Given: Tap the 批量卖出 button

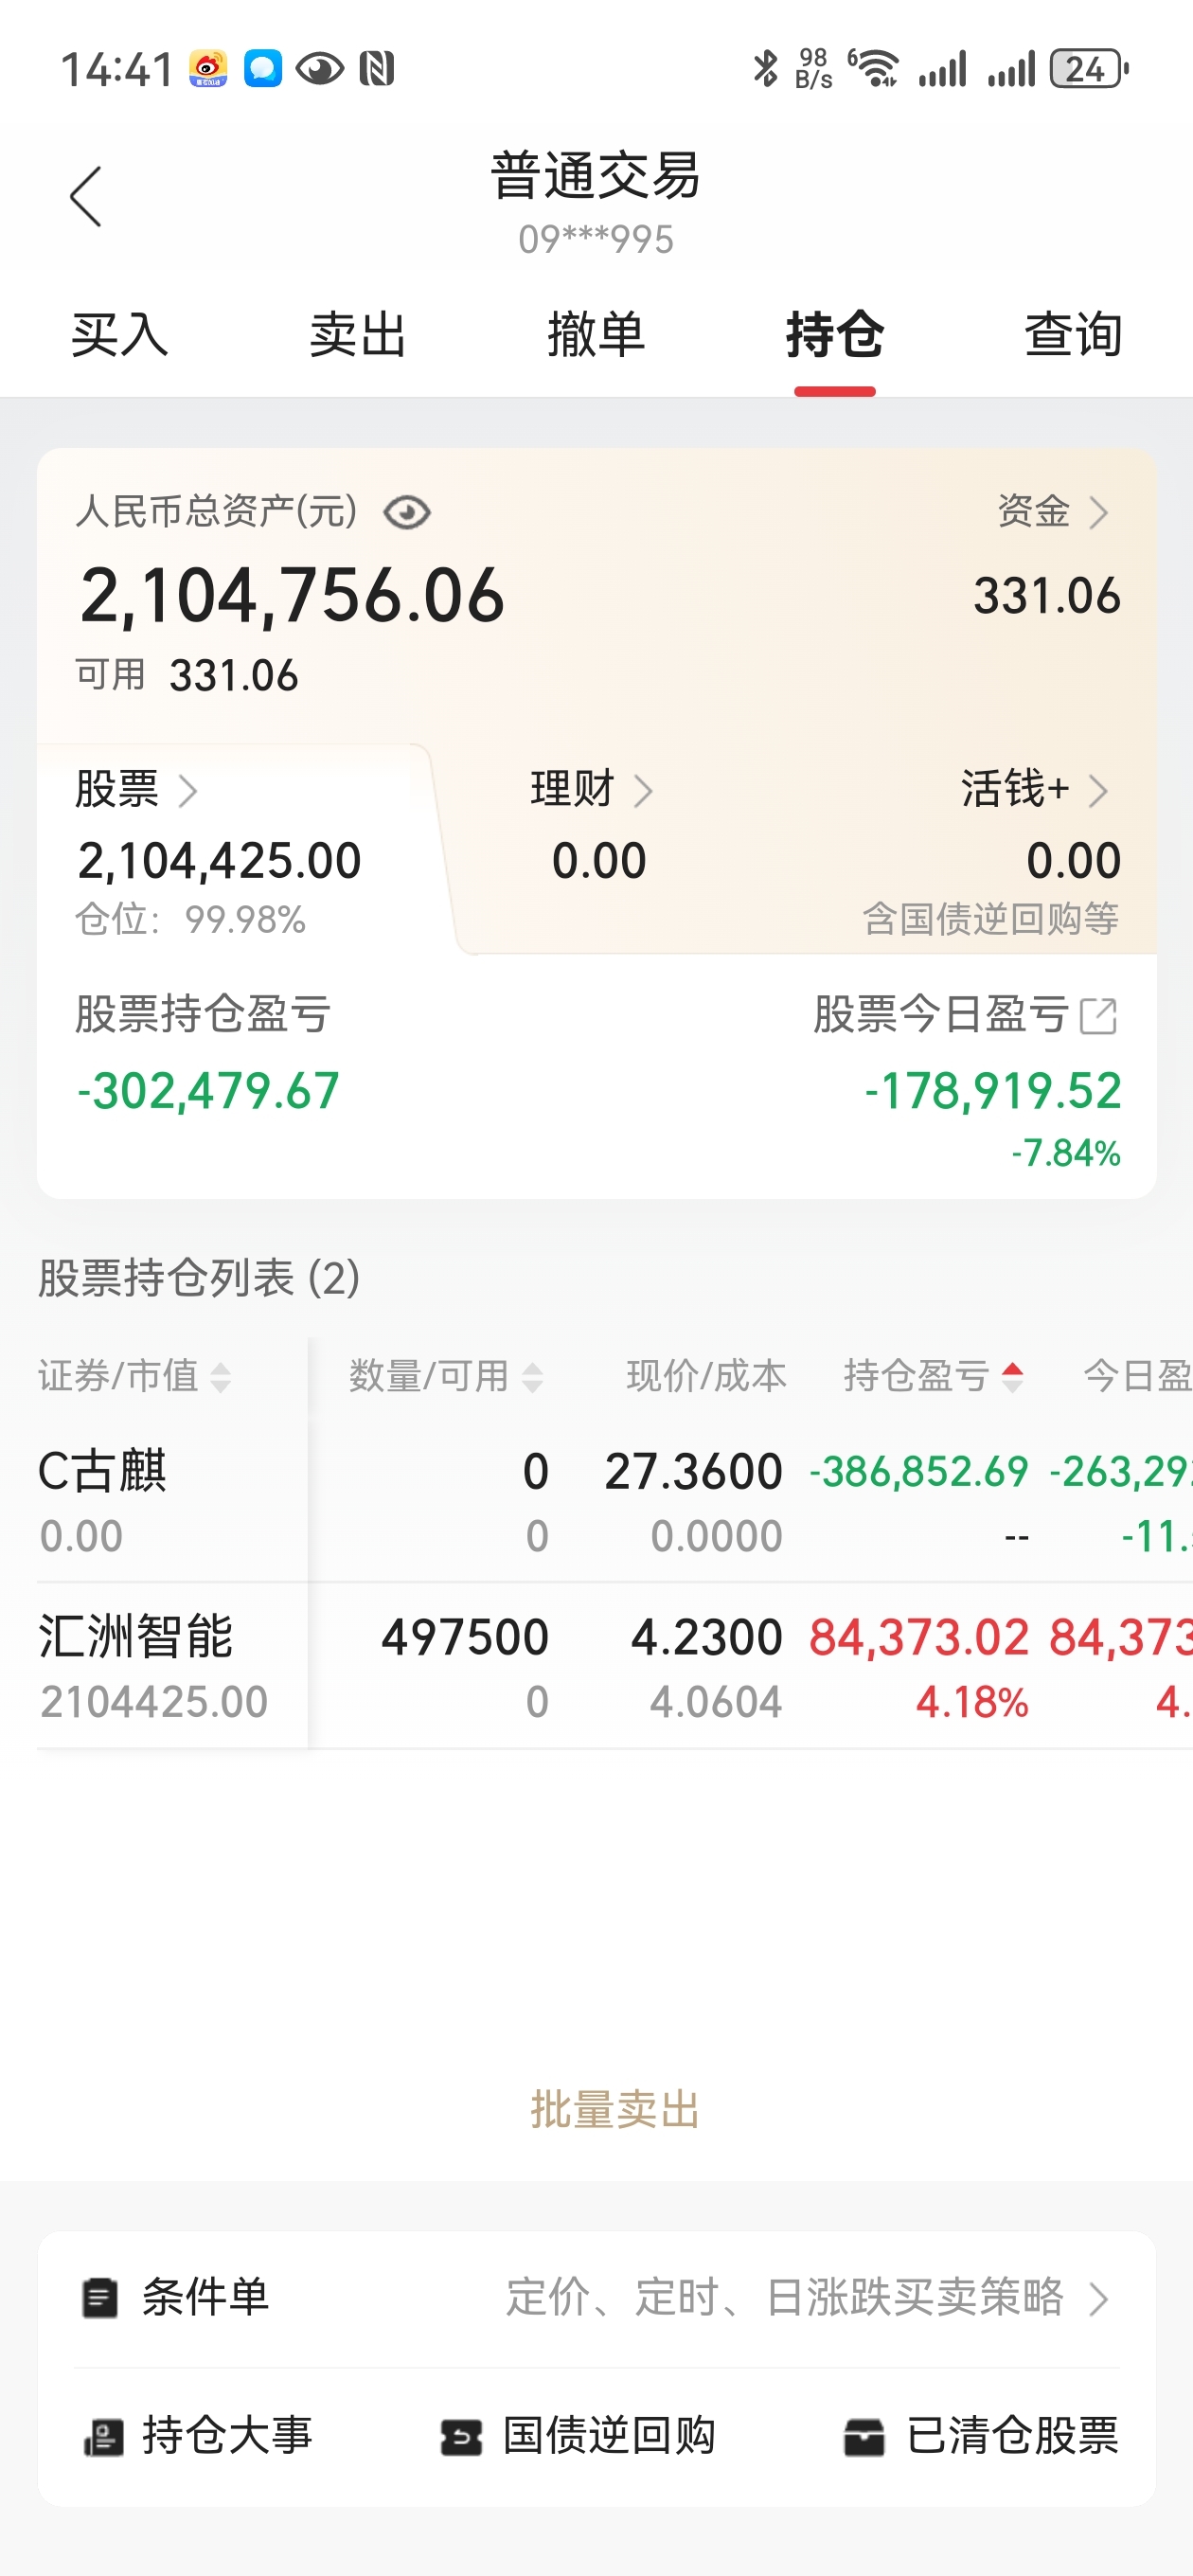Looking at the screenshot, I should [615, 2110].
